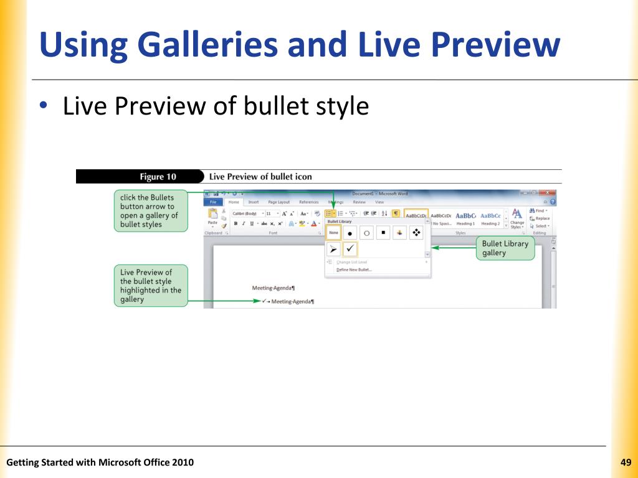Switch to the References tab
638x478 pixels.
pos(309,202)
